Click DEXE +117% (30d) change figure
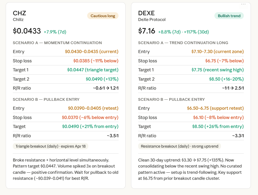The image size is (258, 195). [x=196, y=32]
